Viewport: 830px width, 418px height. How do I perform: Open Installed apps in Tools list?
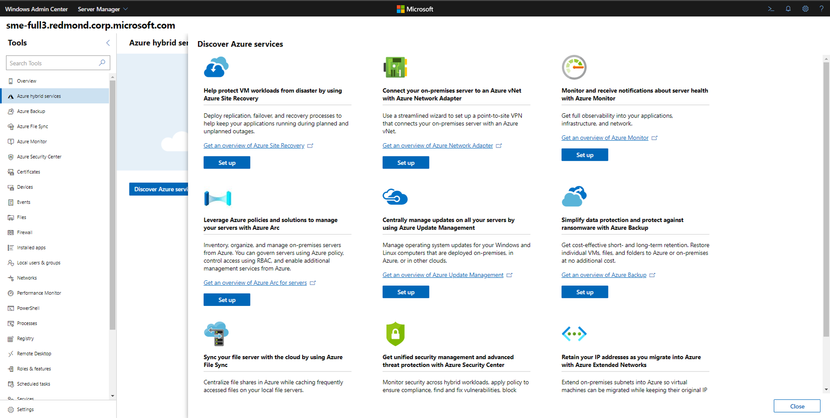tap(55, 247)
